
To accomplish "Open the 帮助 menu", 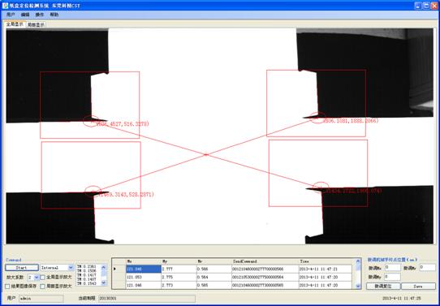I will 54,15.
